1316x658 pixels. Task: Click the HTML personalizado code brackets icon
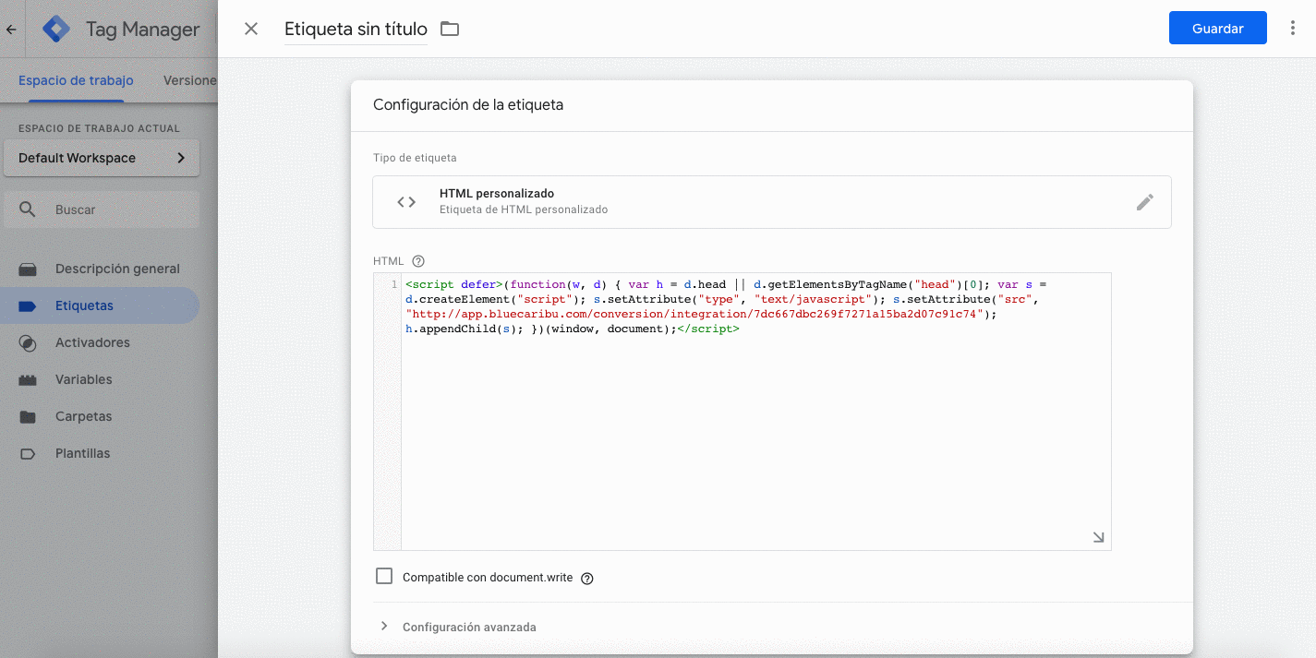(x=406, y=202)
